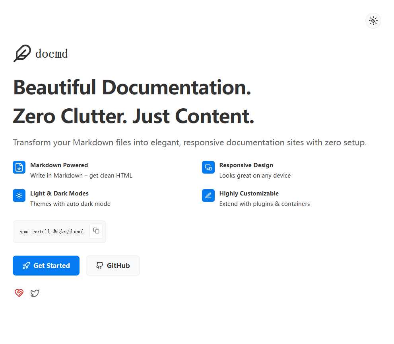This screenshot has width=394, height=344.
Task: Click the Beautiful Documentation headline
Action: point(132,88)
